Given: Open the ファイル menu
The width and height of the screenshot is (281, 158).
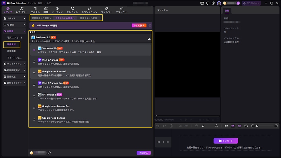Looking at the screenshot, I should [x=32, y=3].
